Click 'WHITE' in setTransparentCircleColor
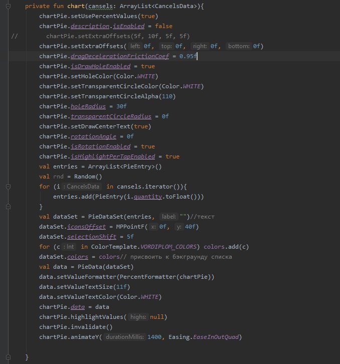Screen dimensions: 340x364 (x=192, y=86)
